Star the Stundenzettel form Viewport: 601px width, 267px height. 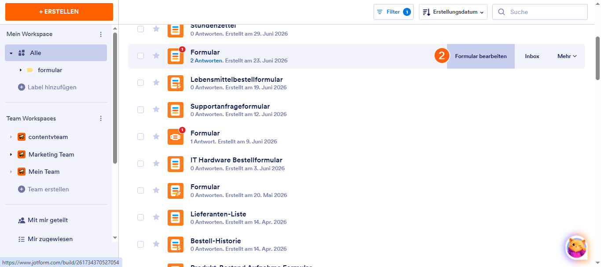[156, 29]
